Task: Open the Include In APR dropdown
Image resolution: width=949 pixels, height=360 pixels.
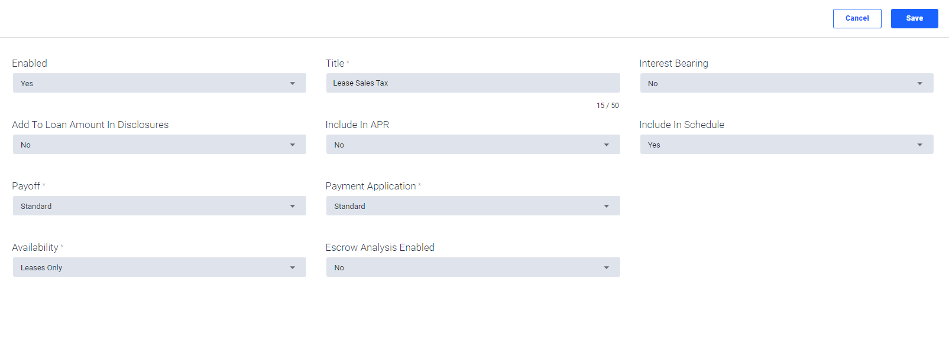Action: click(473, 145)
